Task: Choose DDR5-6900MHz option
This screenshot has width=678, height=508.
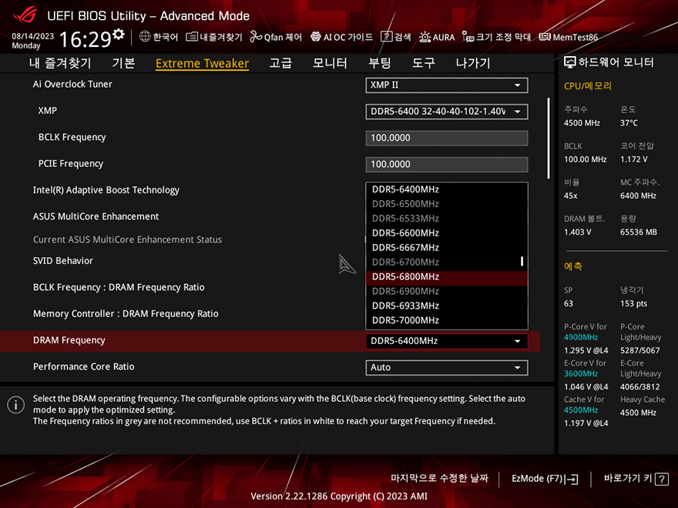Action: (447, 291)
